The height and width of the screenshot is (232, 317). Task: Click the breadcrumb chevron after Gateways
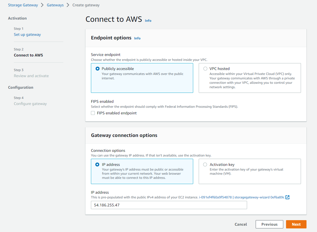tap(68, 5)
